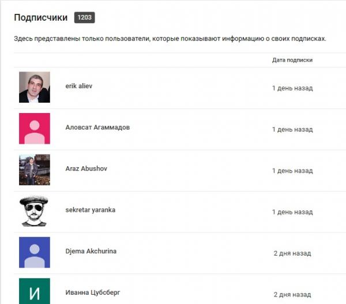
Task: Click the 1203 subscriber count badge
Action: point(84,18)
